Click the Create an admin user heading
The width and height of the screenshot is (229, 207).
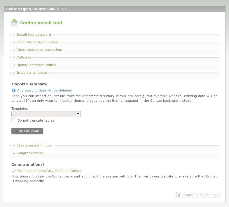tap(35, 145)
